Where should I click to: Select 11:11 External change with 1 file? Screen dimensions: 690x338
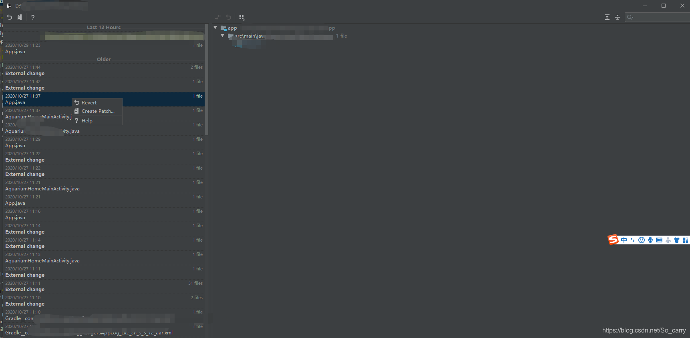104,272
